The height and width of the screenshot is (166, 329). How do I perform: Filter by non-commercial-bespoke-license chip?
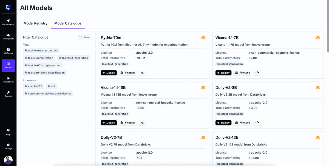(x=48, y=93)
